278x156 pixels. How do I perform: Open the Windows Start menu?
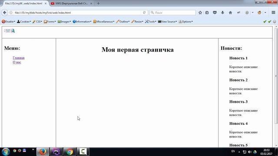click(6, 152)
